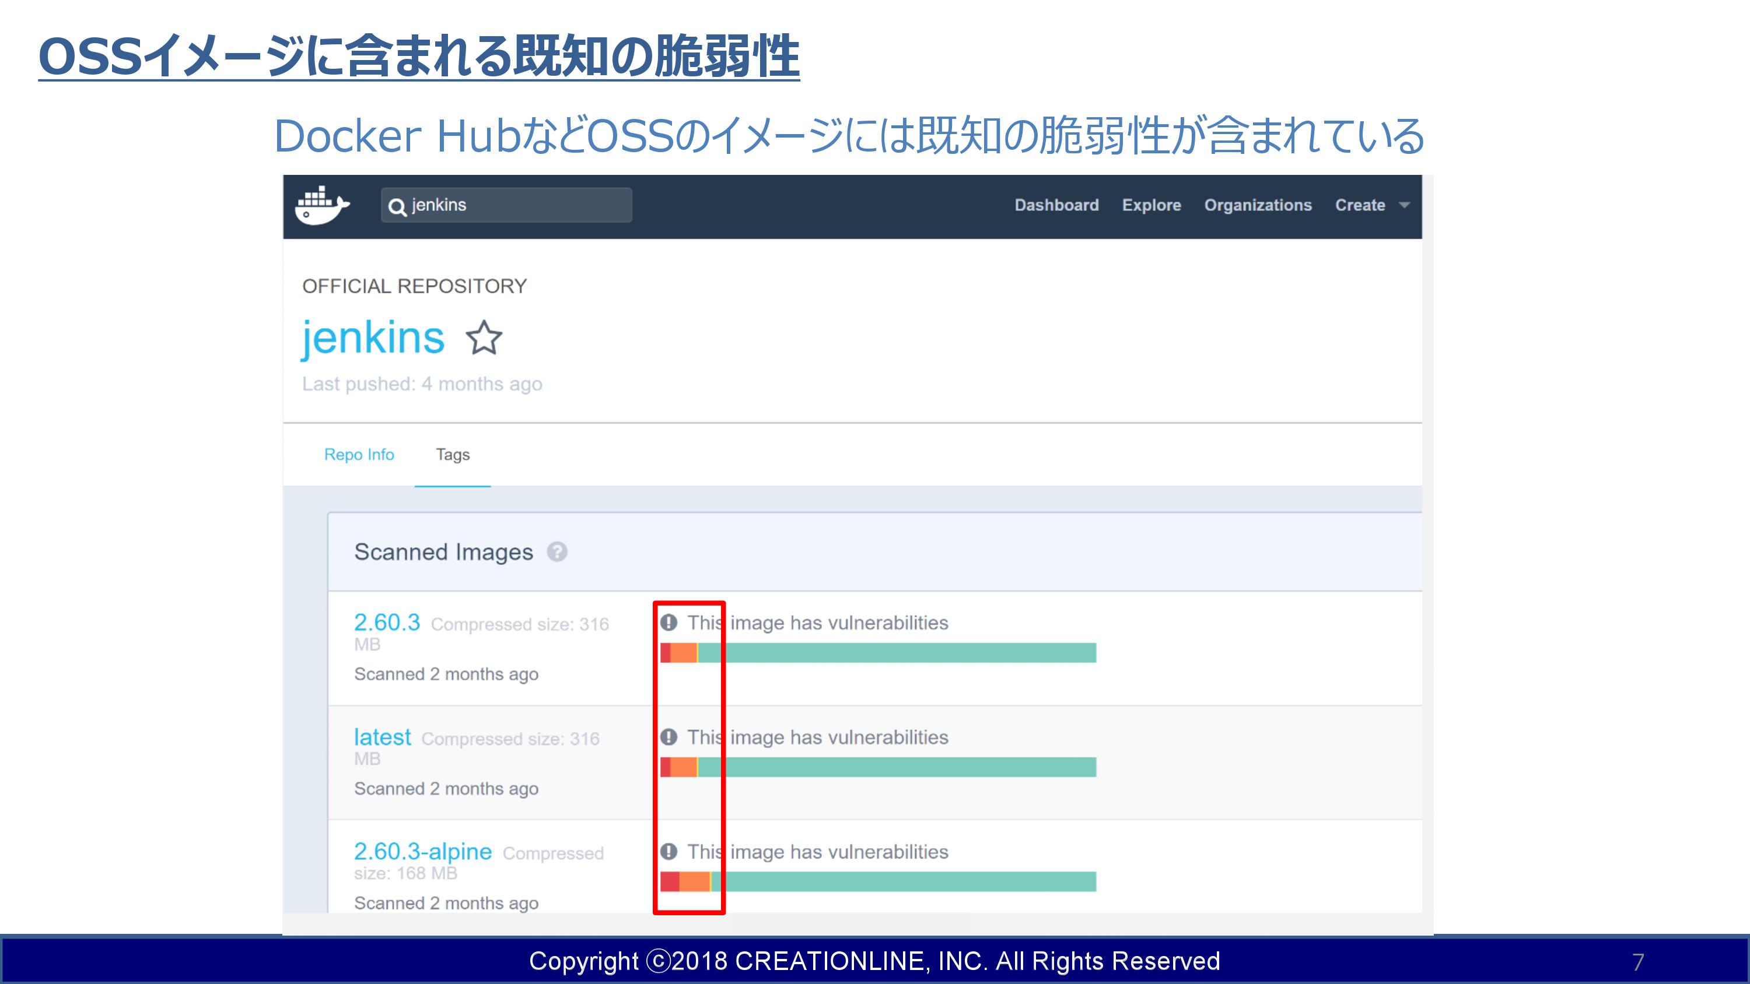
Task: Focus the jenkins search field
Action: point(507,205)
